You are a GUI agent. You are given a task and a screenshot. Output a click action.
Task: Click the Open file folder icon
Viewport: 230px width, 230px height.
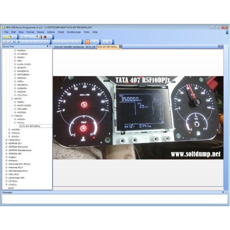pyautogui.click(x=10, y=37)
